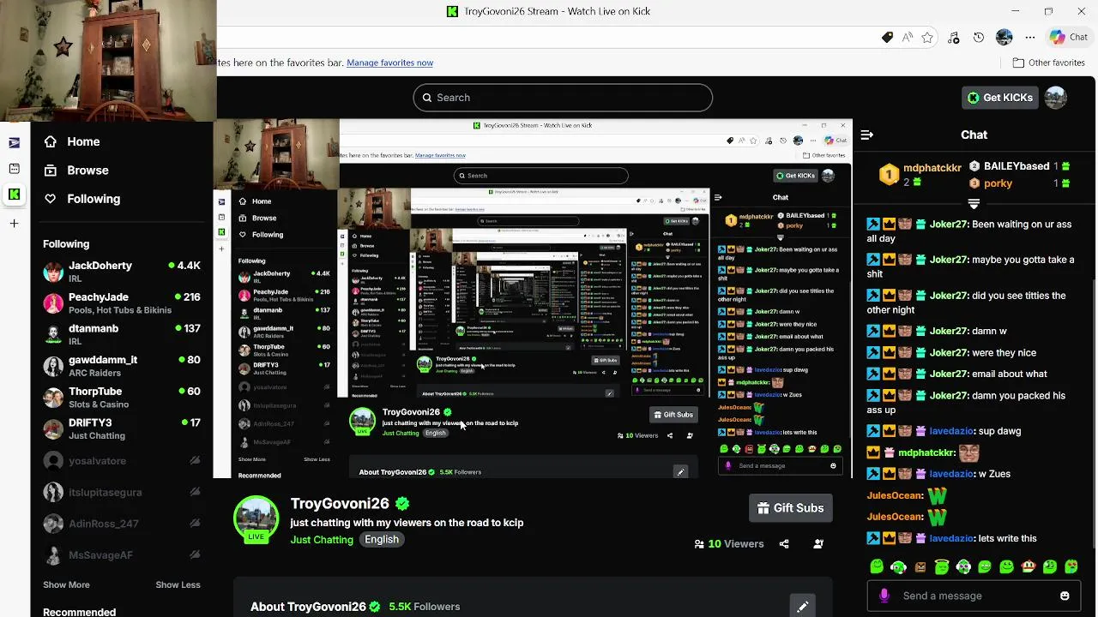Open Edge Settings and more ellipsis menu
The height and width of the screenshot is (617, 1098).
[x=1030, y=37]
